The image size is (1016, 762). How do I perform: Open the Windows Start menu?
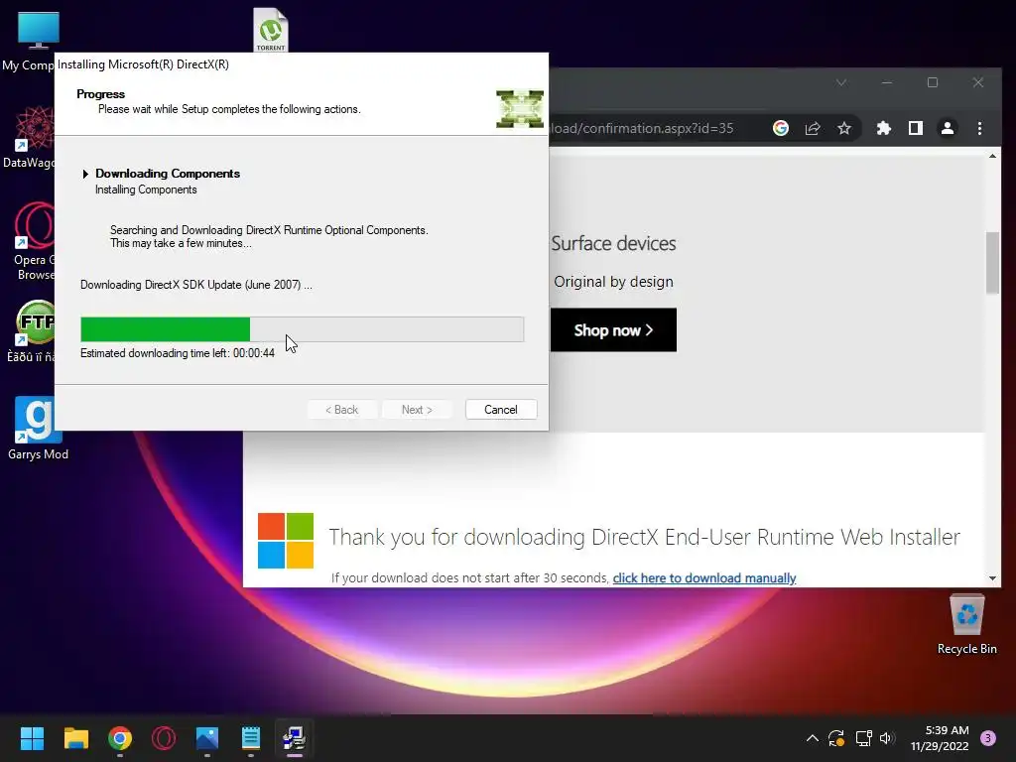coord(32,738)
